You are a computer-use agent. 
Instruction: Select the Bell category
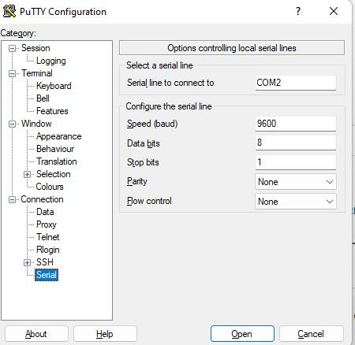pyautogui.click(x=43, y=98)
